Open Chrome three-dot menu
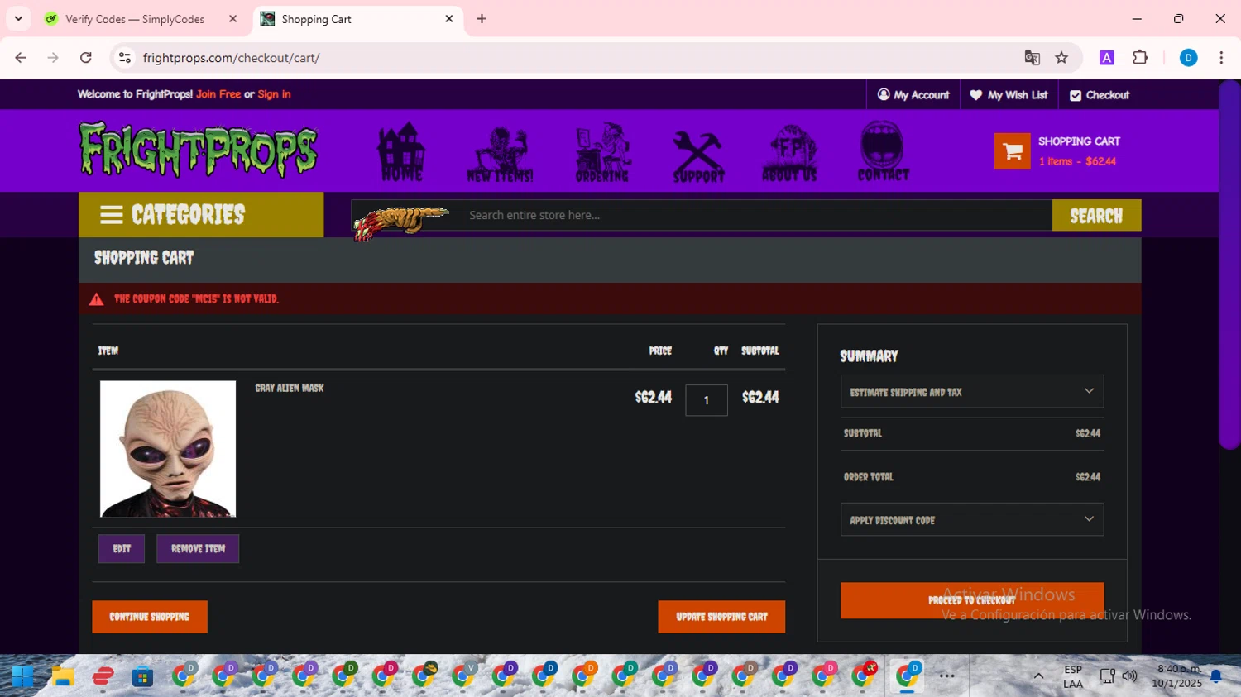 [1221, 58]
